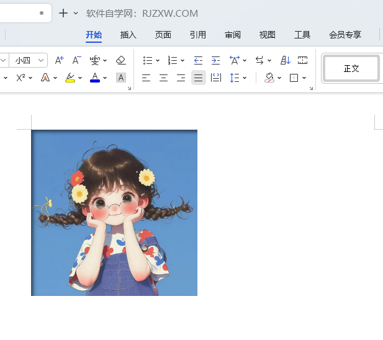Select the cartoon girl image in document
Viewport: 383px width, 340px height.
coord(114,213)
